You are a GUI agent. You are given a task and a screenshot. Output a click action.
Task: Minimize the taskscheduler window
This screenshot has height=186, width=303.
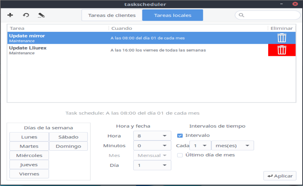point(282,4)
